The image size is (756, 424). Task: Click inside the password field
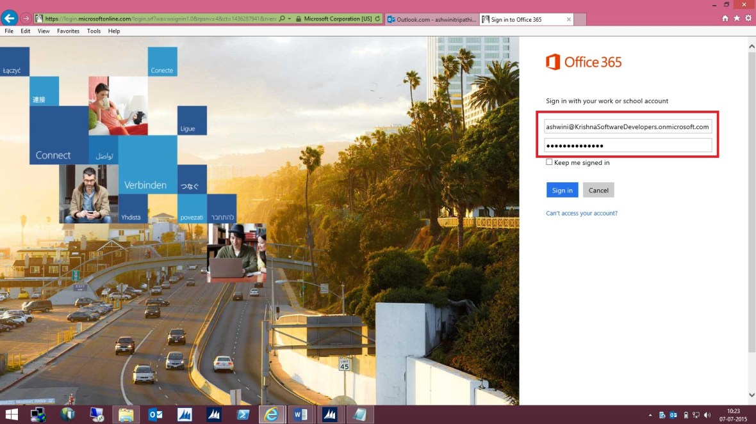(628, 145)
